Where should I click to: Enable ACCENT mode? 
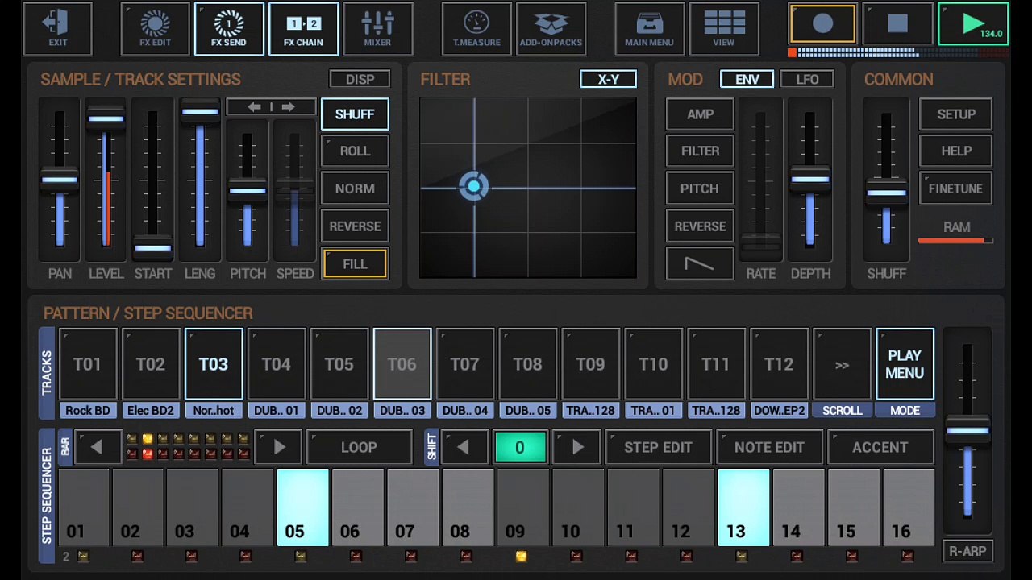tap(880, 447)
